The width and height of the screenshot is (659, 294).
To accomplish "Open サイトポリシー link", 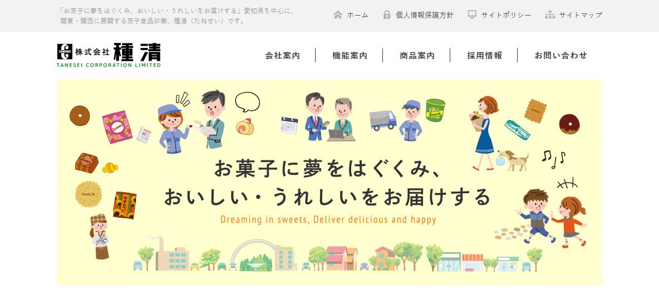I will [x=506, y=15].
